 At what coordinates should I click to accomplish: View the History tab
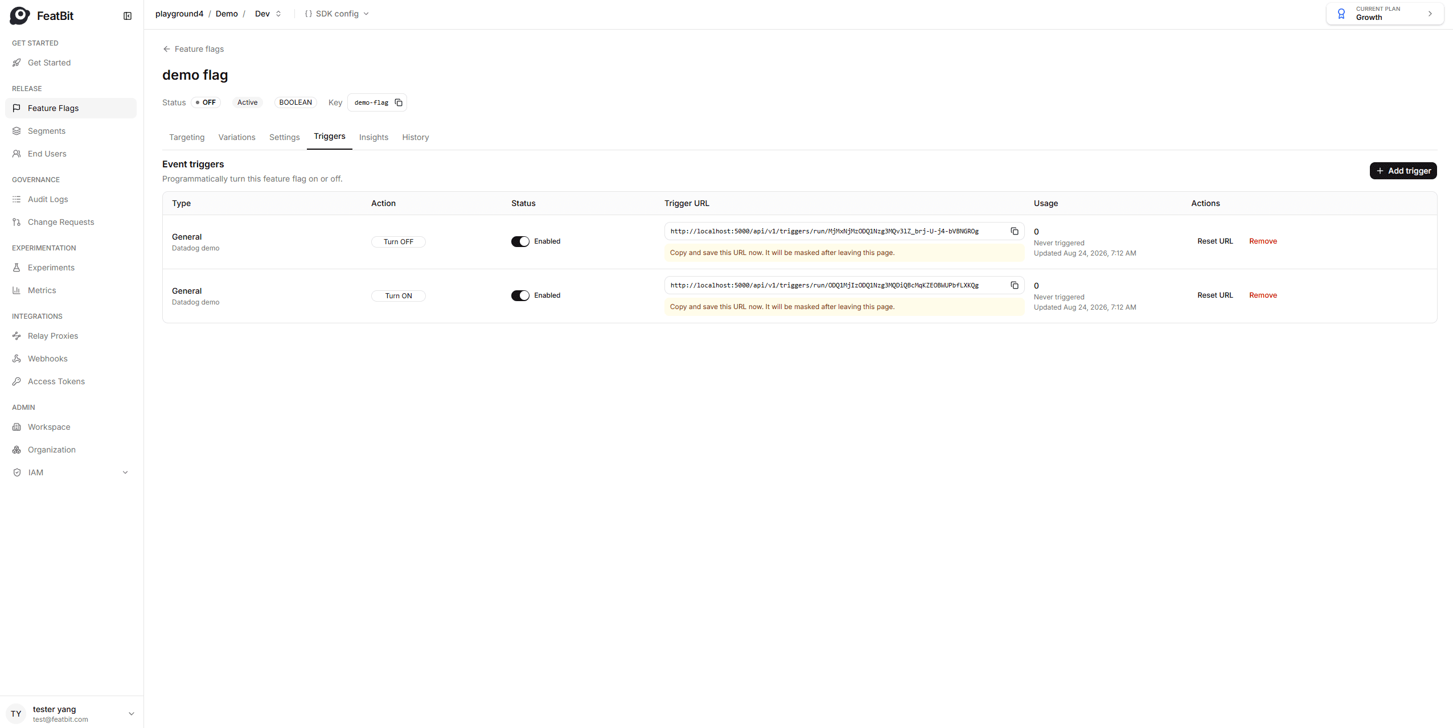coord(416,137)
